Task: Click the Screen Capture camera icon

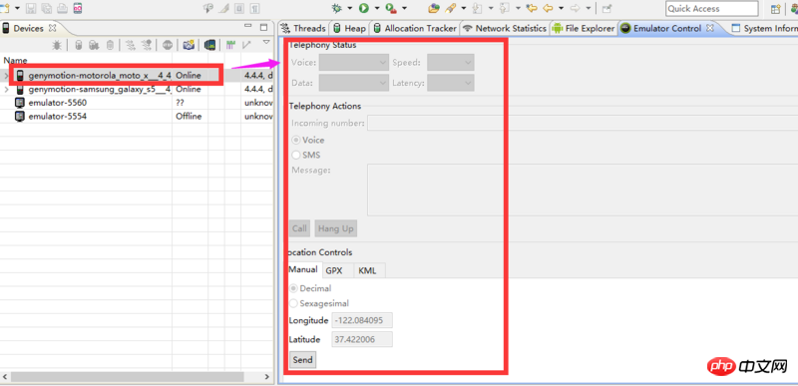Action: tap(189, 45)
